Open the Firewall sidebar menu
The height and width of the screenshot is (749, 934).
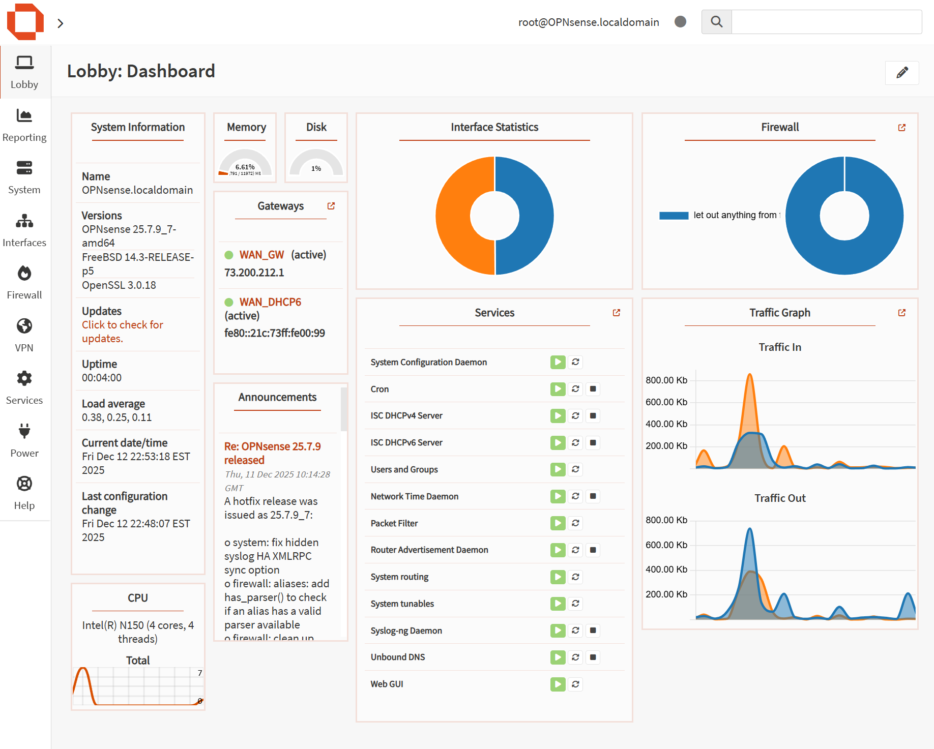24,282
